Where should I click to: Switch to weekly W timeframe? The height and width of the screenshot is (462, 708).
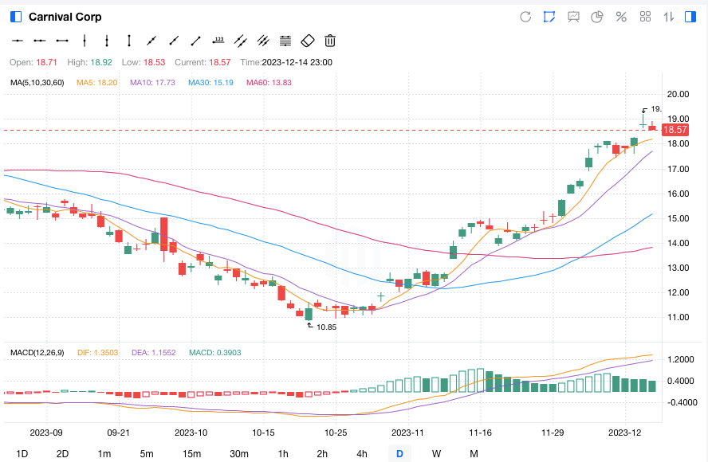click(436, 453)
